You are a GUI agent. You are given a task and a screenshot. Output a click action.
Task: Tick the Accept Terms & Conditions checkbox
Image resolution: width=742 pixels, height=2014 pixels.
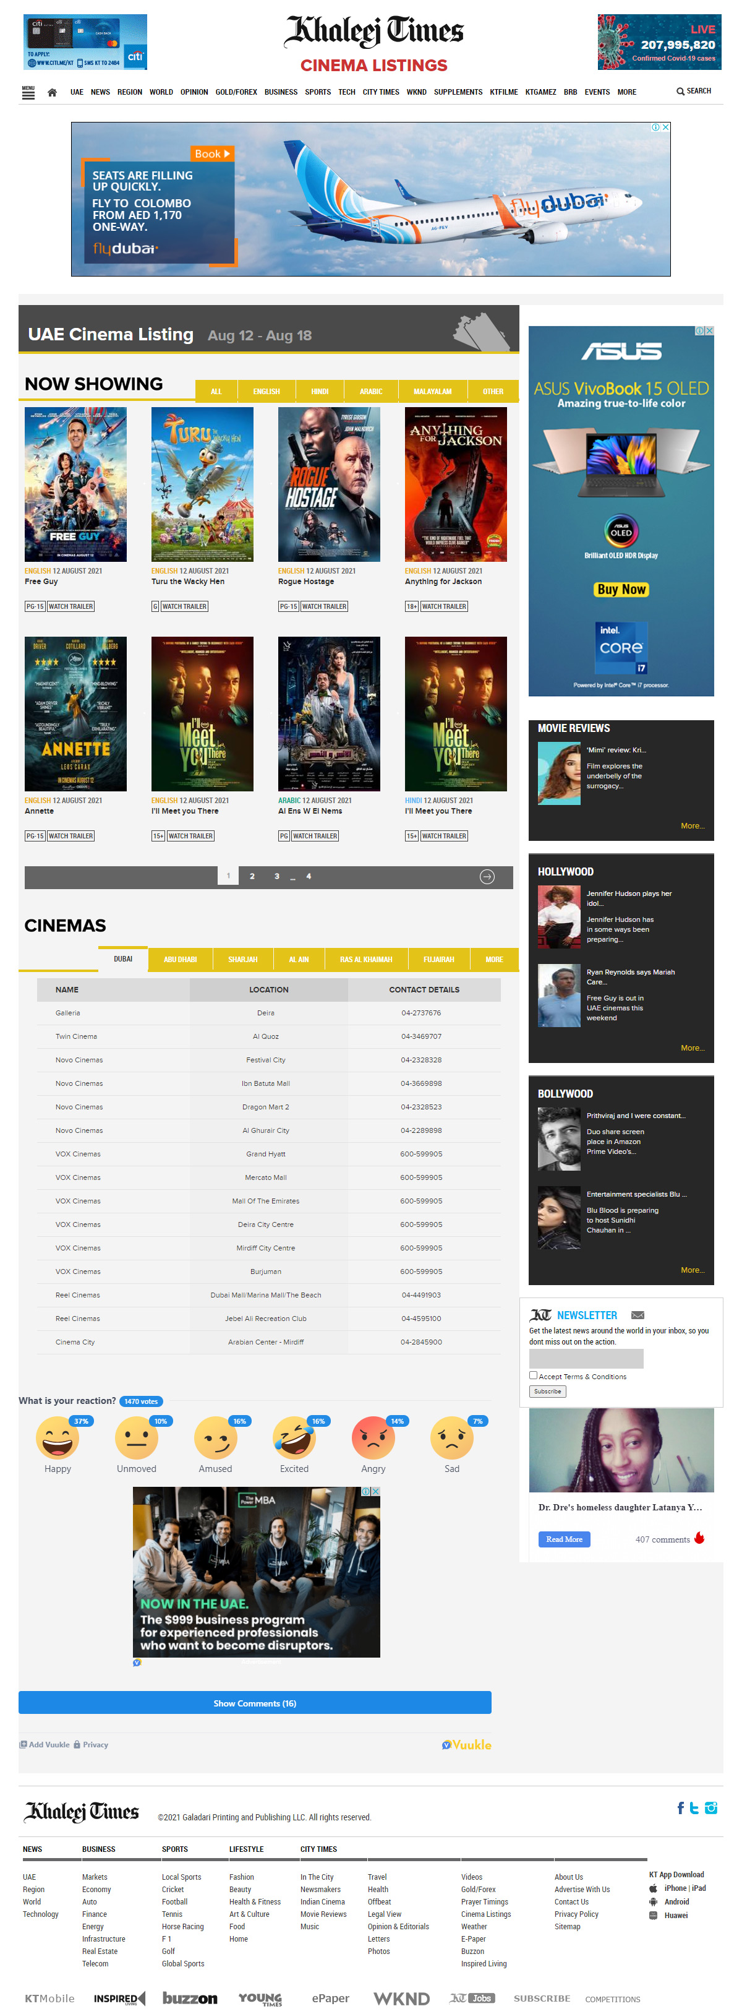coord(534,1375)
